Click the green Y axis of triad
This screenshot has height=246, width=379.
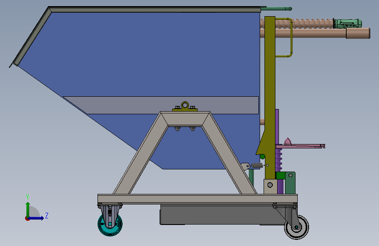[x=28, y=210]
